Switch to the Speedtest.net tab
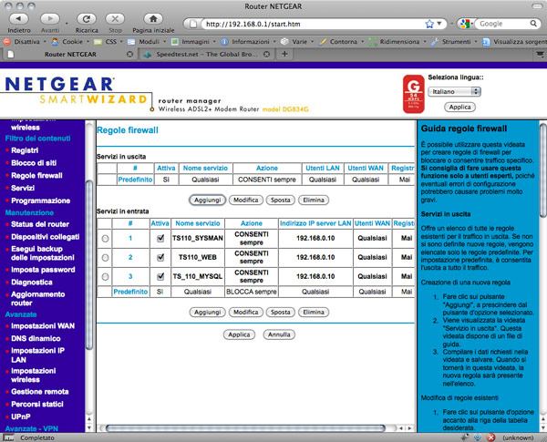The image size is (547, 442). point(207,54)
